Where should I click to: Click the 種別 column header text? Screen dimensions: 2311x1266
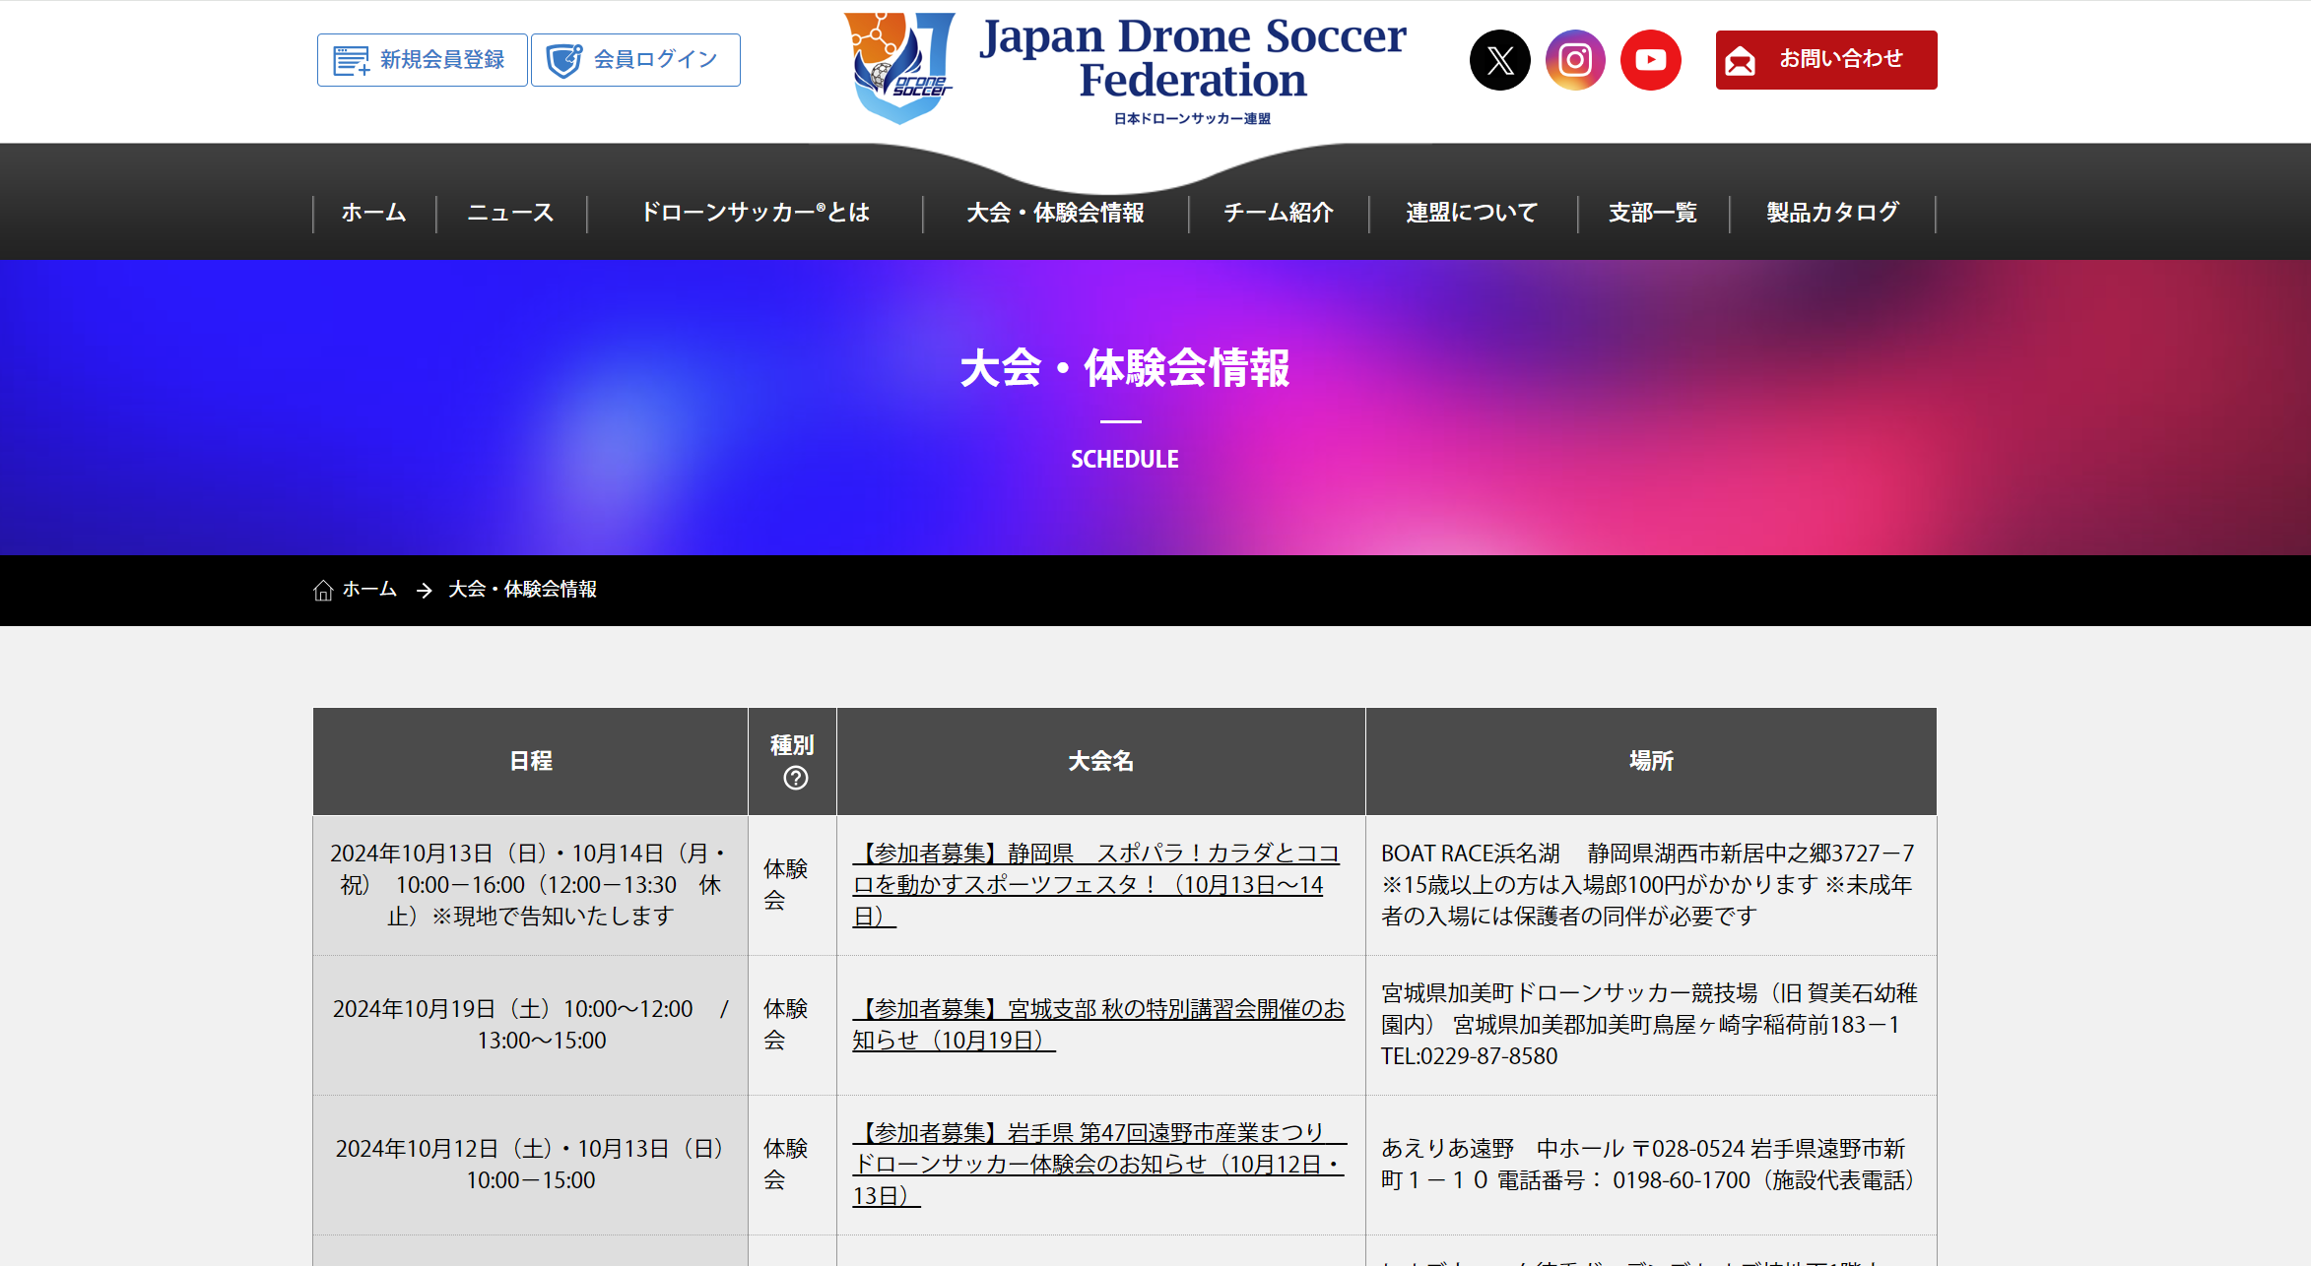click(792, 745)
